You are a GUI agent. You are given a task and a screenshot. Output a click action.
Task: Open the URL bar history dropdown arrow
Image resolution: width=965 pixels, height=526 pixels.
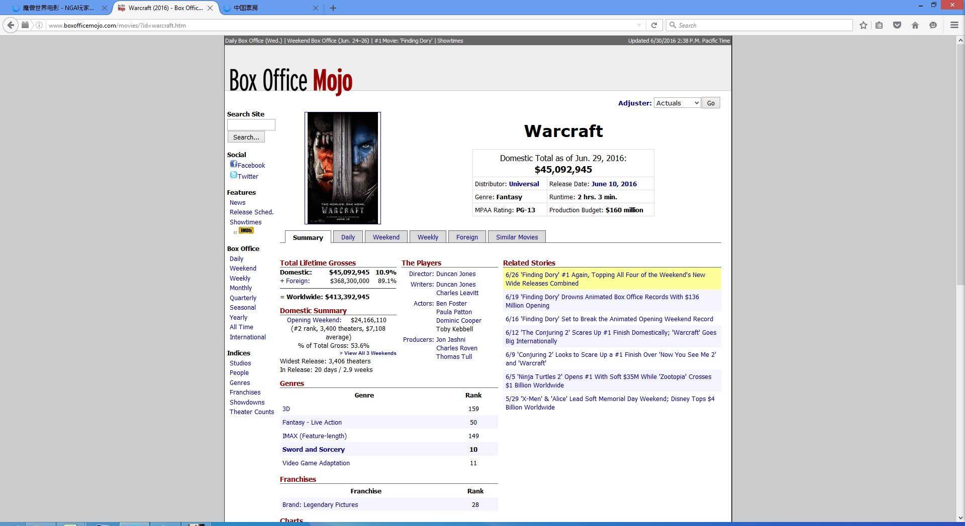639,25
